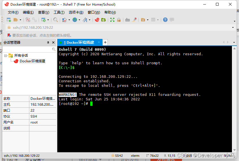Open 文件(F) menu
Viewport: 239px width, 161px height.
pyautogui.click(x=13, y=12)
